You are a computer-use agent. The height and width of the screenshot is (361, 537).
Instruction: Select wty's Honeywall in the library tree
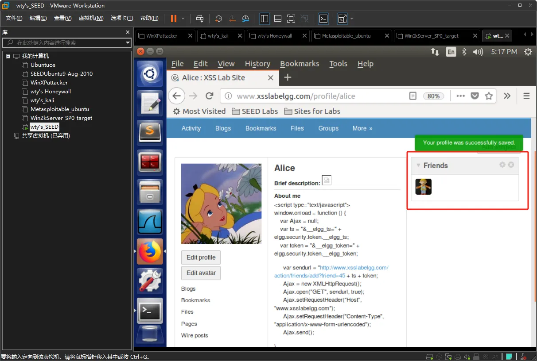[51, 92]
